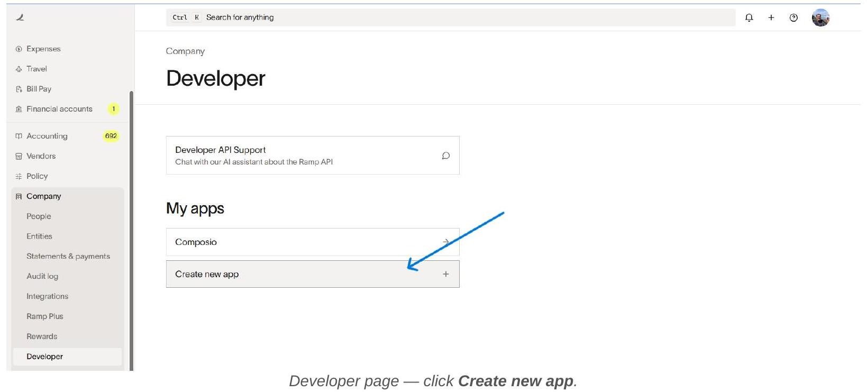The width and height of the screenshot is (867, 392).
Task: Open Travel in the sidebar
Action: (36, 69)
